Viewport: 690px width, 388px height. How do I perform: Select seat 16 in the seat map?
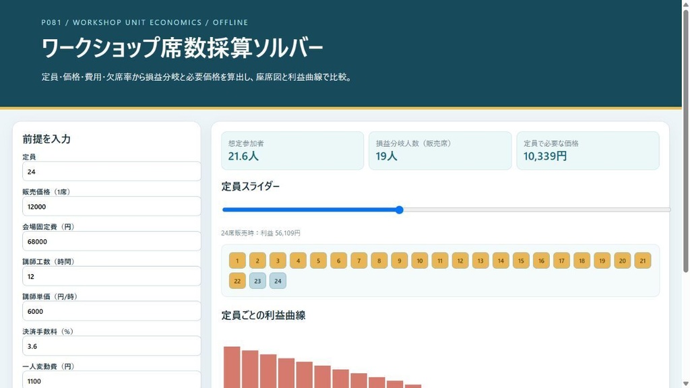click(x=541, y=261)
